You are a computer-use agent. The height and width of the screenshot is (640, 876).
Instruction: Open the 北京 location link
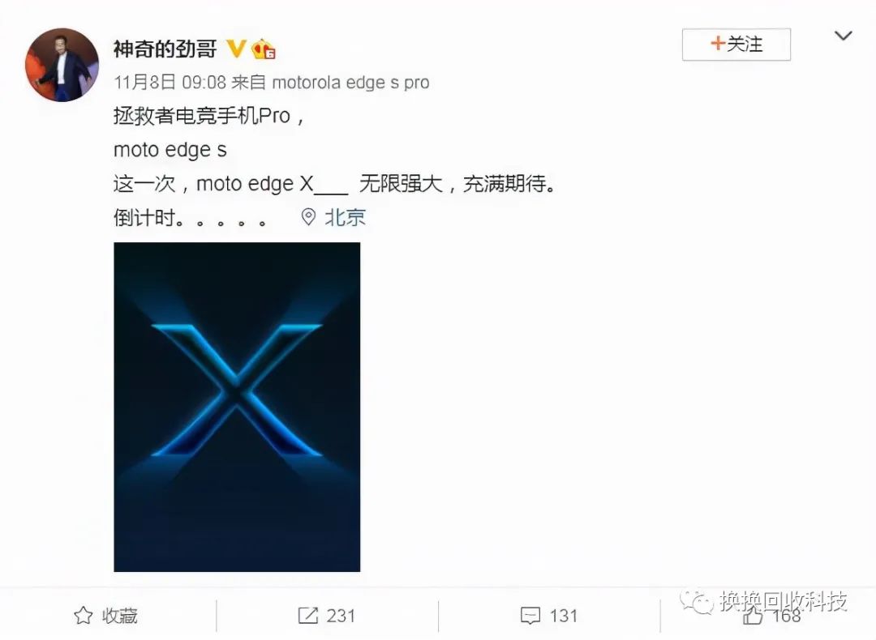tap(346, 217)
